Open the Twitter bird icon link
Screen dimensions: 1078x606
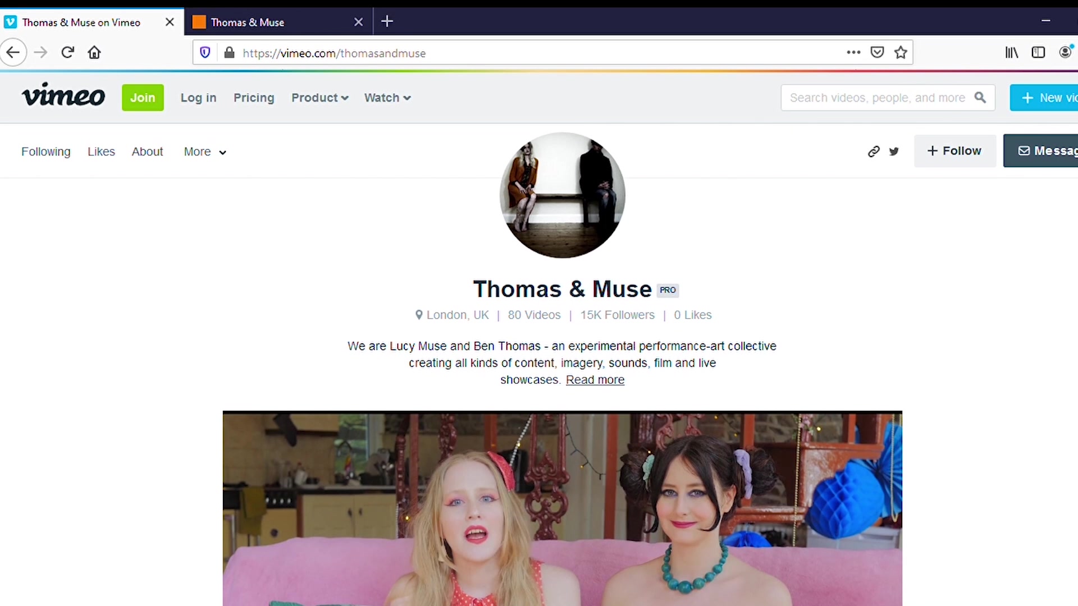[x=894, y=151]
